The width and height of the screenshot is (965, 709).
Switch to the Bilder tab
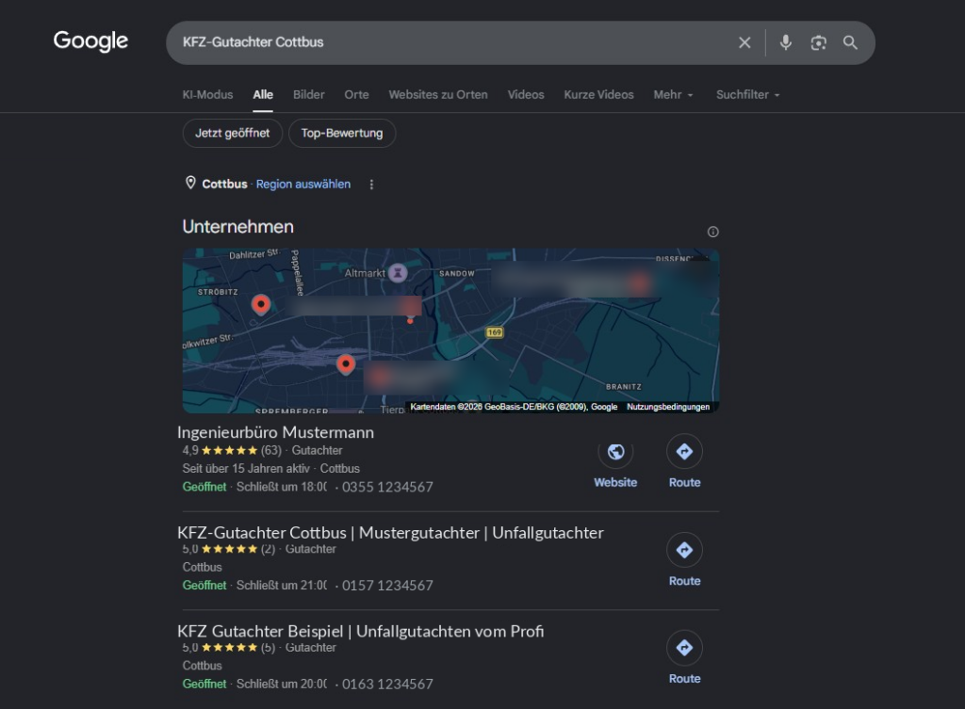pyautogui.click(x=308, y=95)
